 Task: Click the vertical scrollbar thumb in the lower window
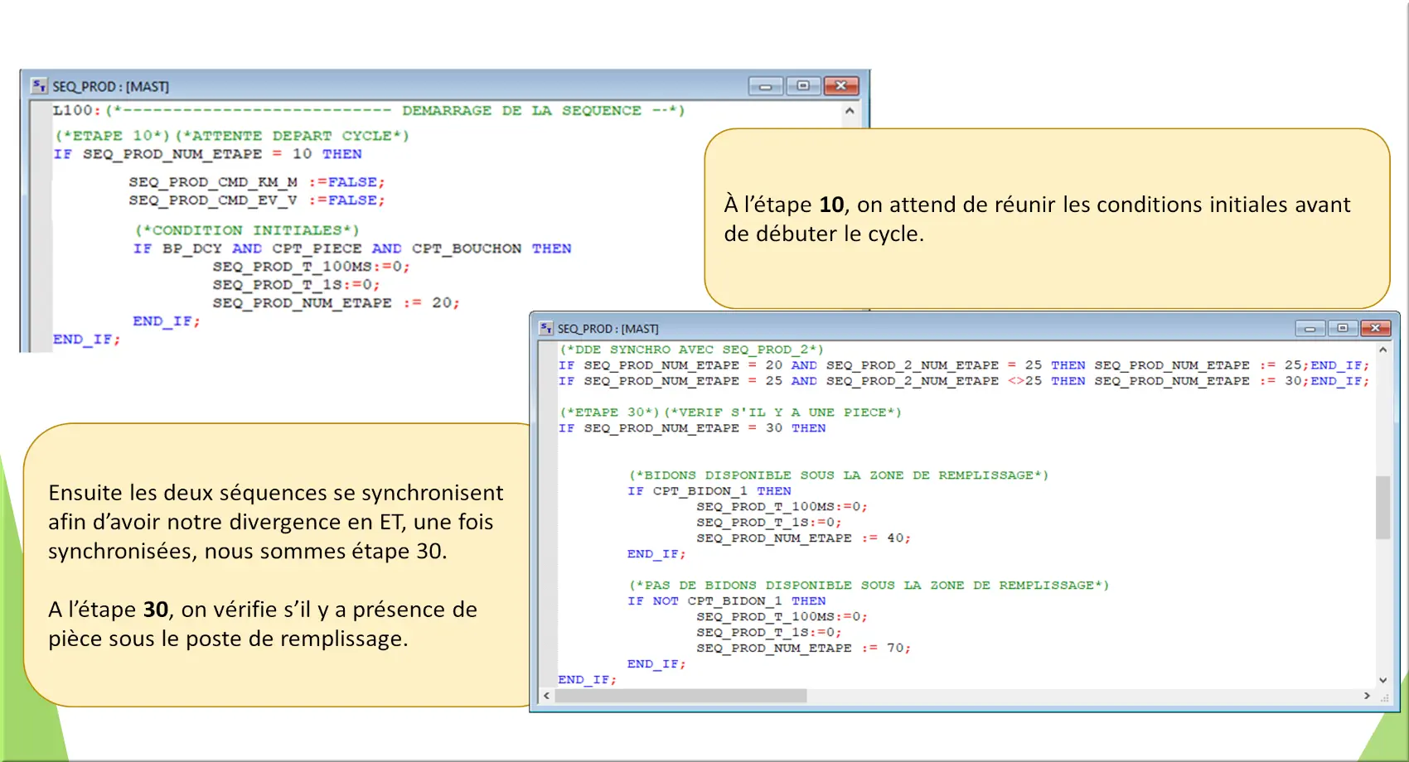[x=1382, y=507]
